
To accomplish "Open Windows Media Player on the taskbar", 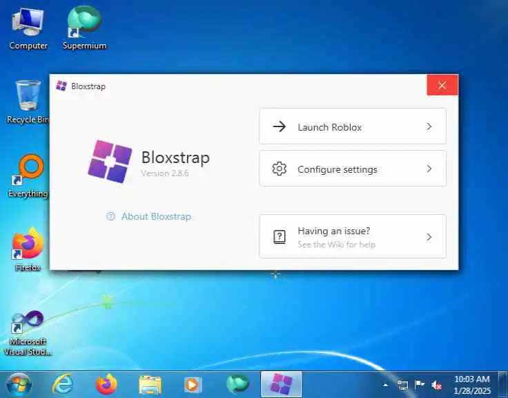I will (x=193, y=385).
